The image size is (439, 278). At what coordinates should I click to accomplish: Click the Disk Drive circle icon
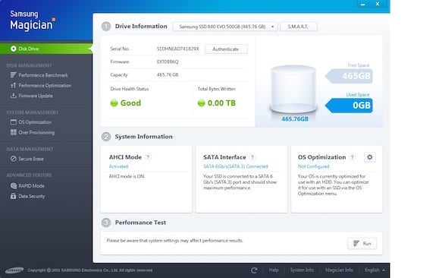[14, 49]
